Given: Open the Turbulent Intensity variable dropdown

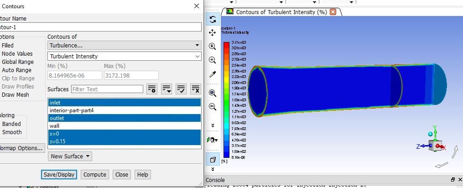Looking at the screenshot, I should (125, 56).
